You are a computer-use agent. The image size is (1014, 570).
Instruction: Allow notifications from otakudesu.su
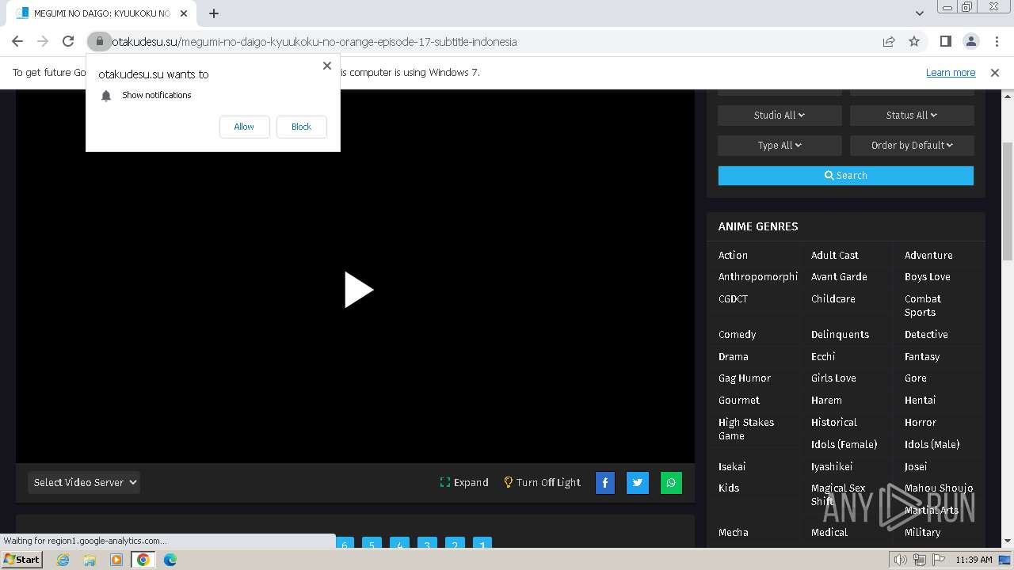(244, 127)
